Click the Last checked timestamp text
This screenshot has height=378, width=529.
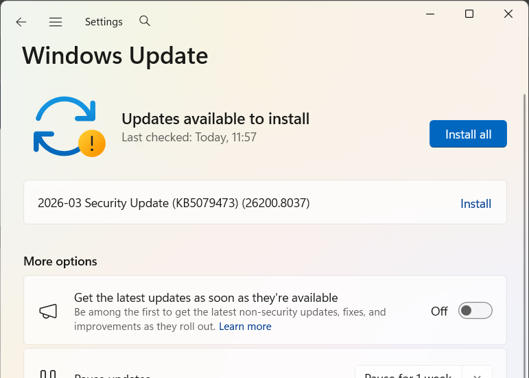coord(189,137)
